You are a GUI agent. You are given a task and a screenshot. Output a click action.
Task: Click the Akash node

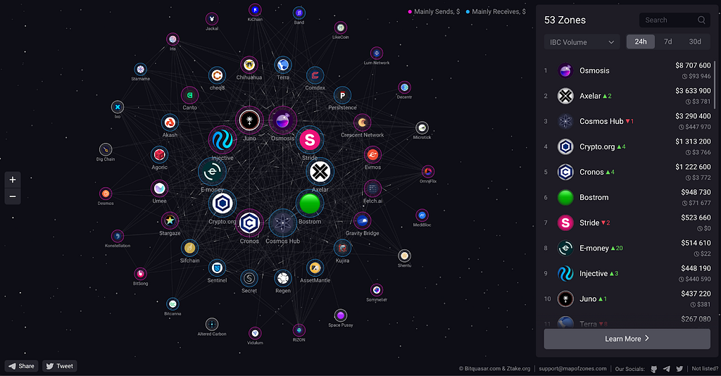(x=170, y=123)
